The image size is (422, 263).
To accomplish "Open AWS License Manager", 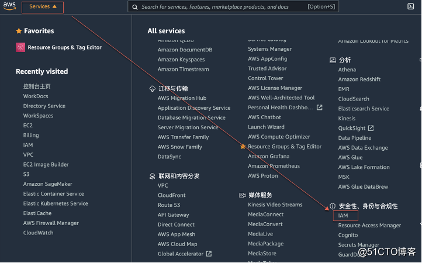I will [275, 88].
